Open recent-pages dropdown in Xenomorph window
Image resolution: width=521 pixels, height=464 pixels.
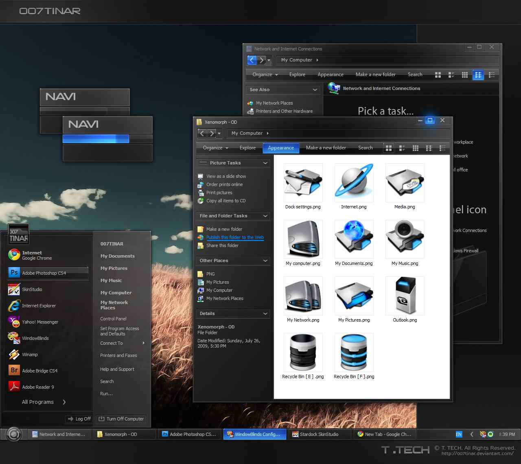pyautogui.click(x=219, y=133)
